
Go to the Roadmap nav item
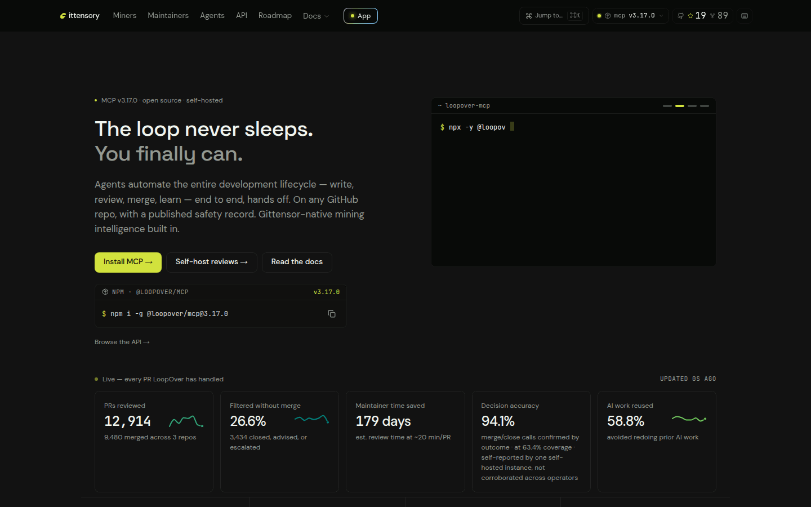pos(275,16)
